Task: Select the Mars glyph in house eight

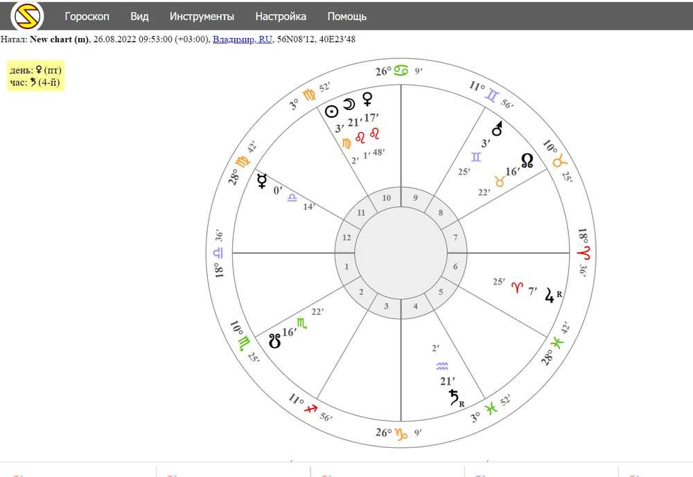Action: click(498, 128)
